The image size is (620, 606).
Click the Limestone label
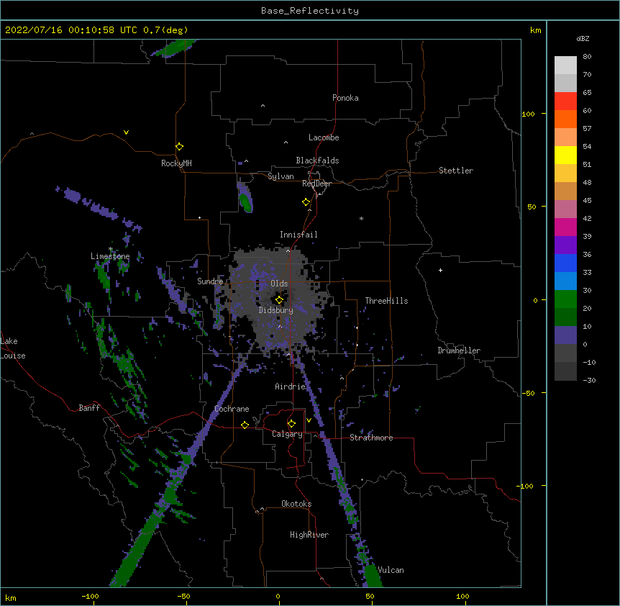click(x=110, y=256)
